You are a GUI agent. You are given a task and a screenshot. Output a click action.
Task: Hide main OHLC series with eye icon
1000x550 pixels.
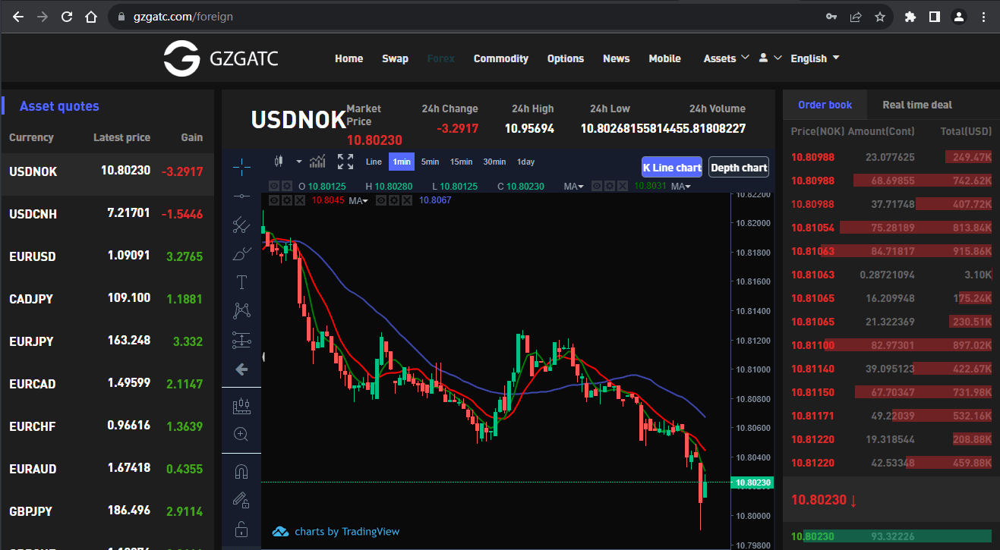pyautogui.click(x=274, y=187)
